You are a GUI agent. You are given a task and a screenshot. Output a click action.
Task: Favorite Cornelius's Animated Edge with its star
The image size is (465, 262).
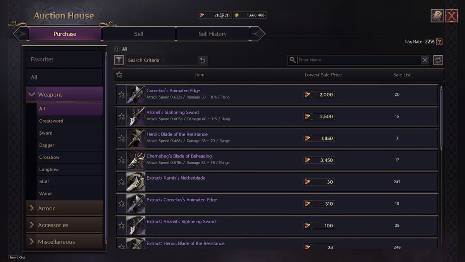click(x=122, y=94)
